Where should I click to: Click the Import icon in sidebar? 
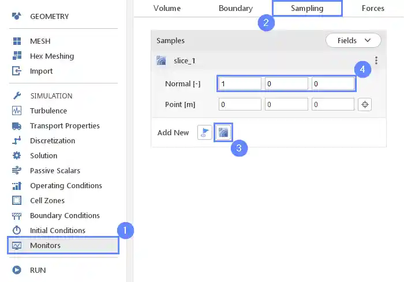click(17, 71)
